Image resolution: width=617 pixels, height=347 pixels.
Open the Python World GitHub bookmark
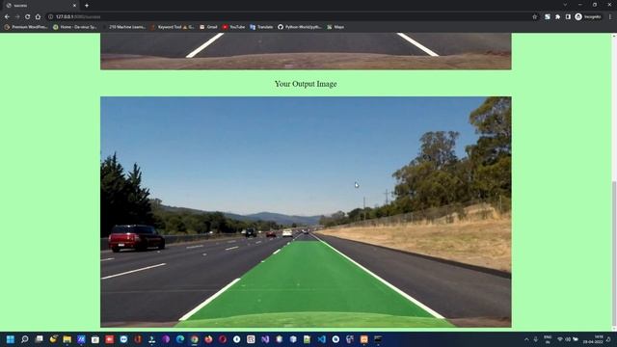coord(300,27)
